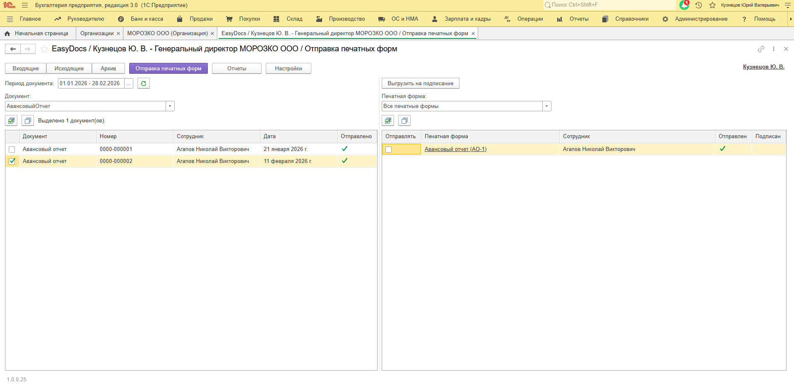This screenshot has width=794, height=388.
Task: Click the refresh period icon
Action: tap(143, 84)
